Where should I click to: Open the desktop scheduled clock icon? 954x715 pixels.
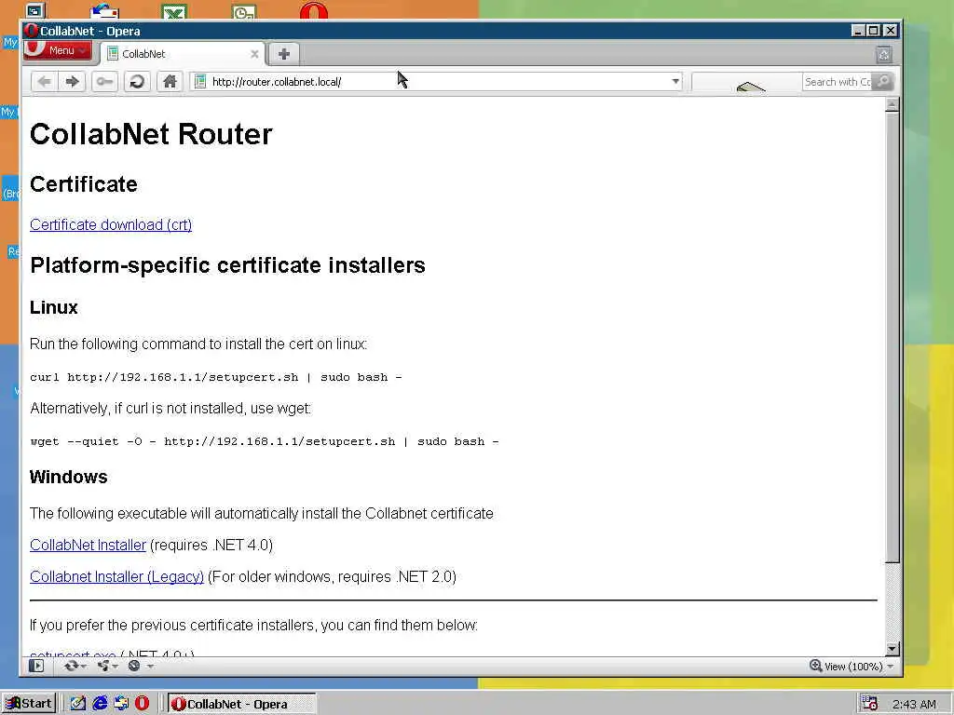pyautogui.click(x=244, y=11)
